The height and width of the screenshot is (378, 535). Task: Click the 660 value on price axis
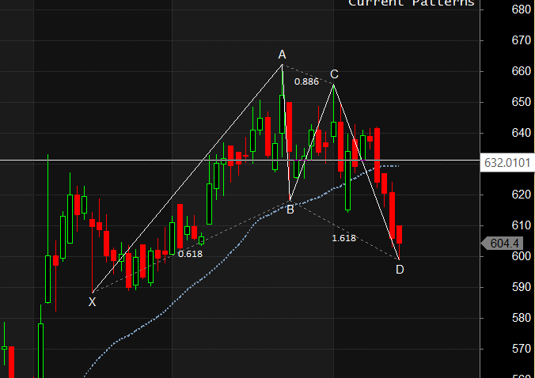(x=522, y=71)
